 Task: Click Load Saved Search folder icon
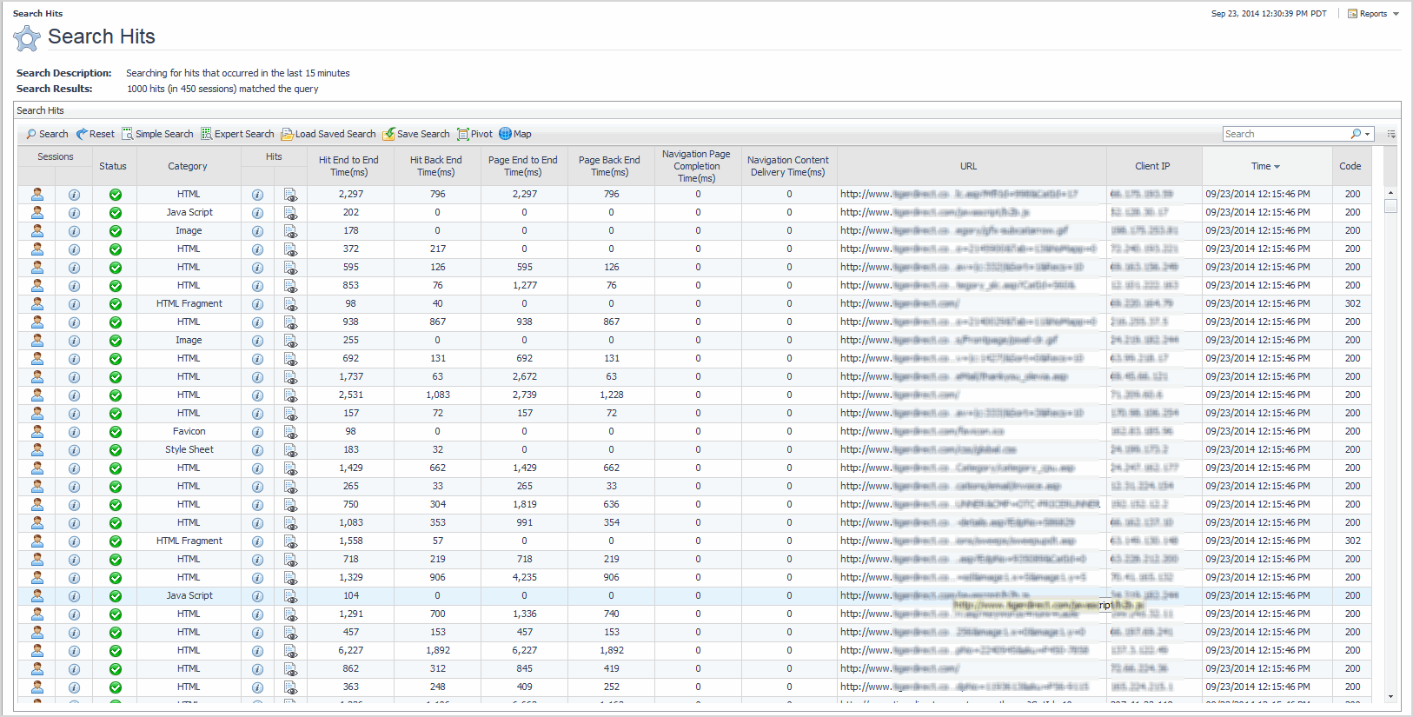tap(287, 134)
